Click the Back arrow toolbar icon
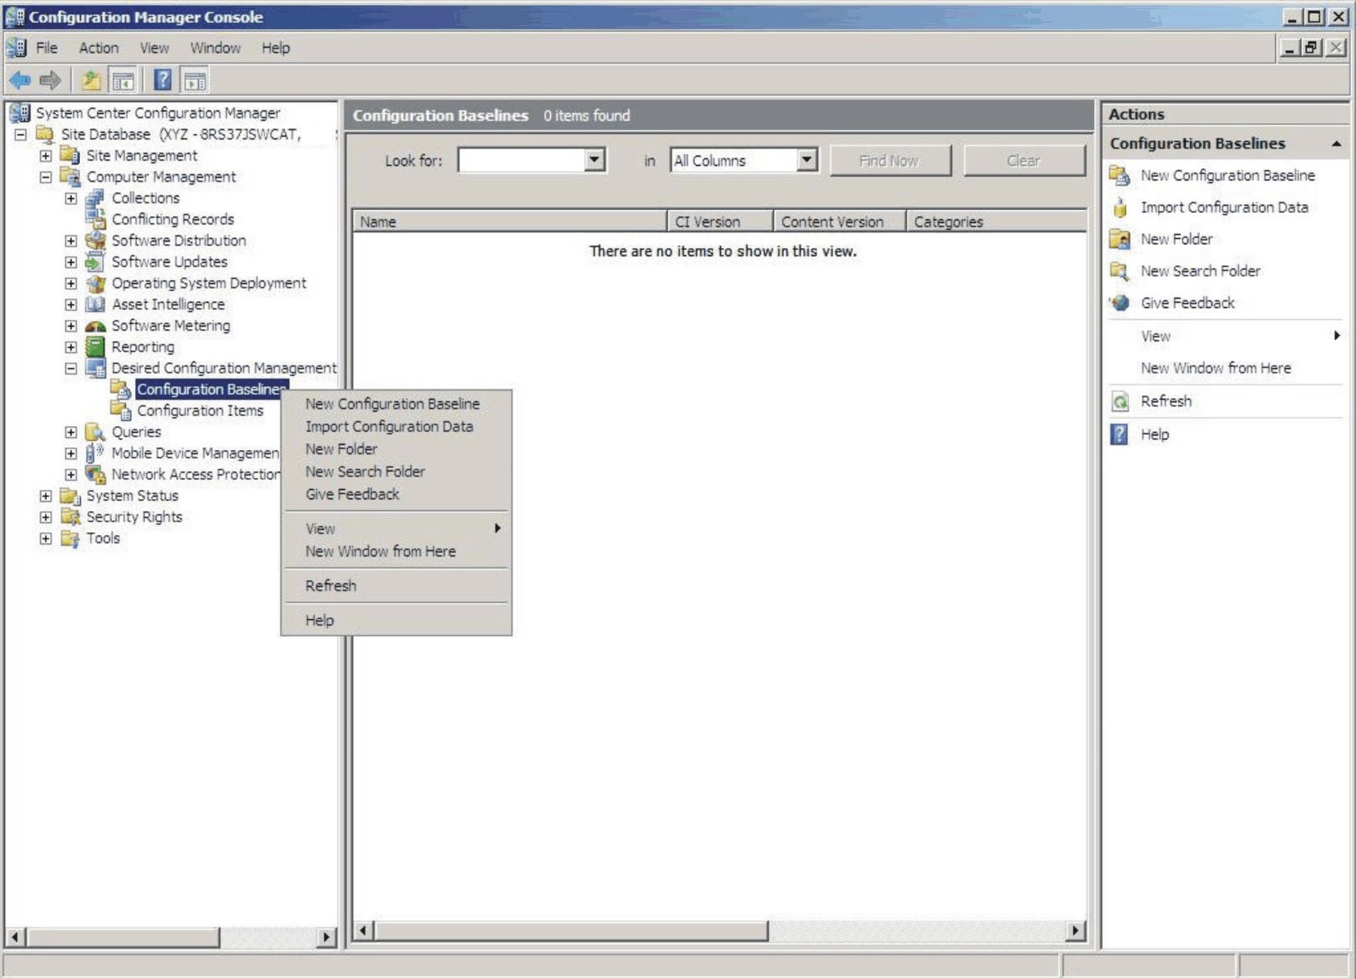The image size is (1356, 979). 20,81
